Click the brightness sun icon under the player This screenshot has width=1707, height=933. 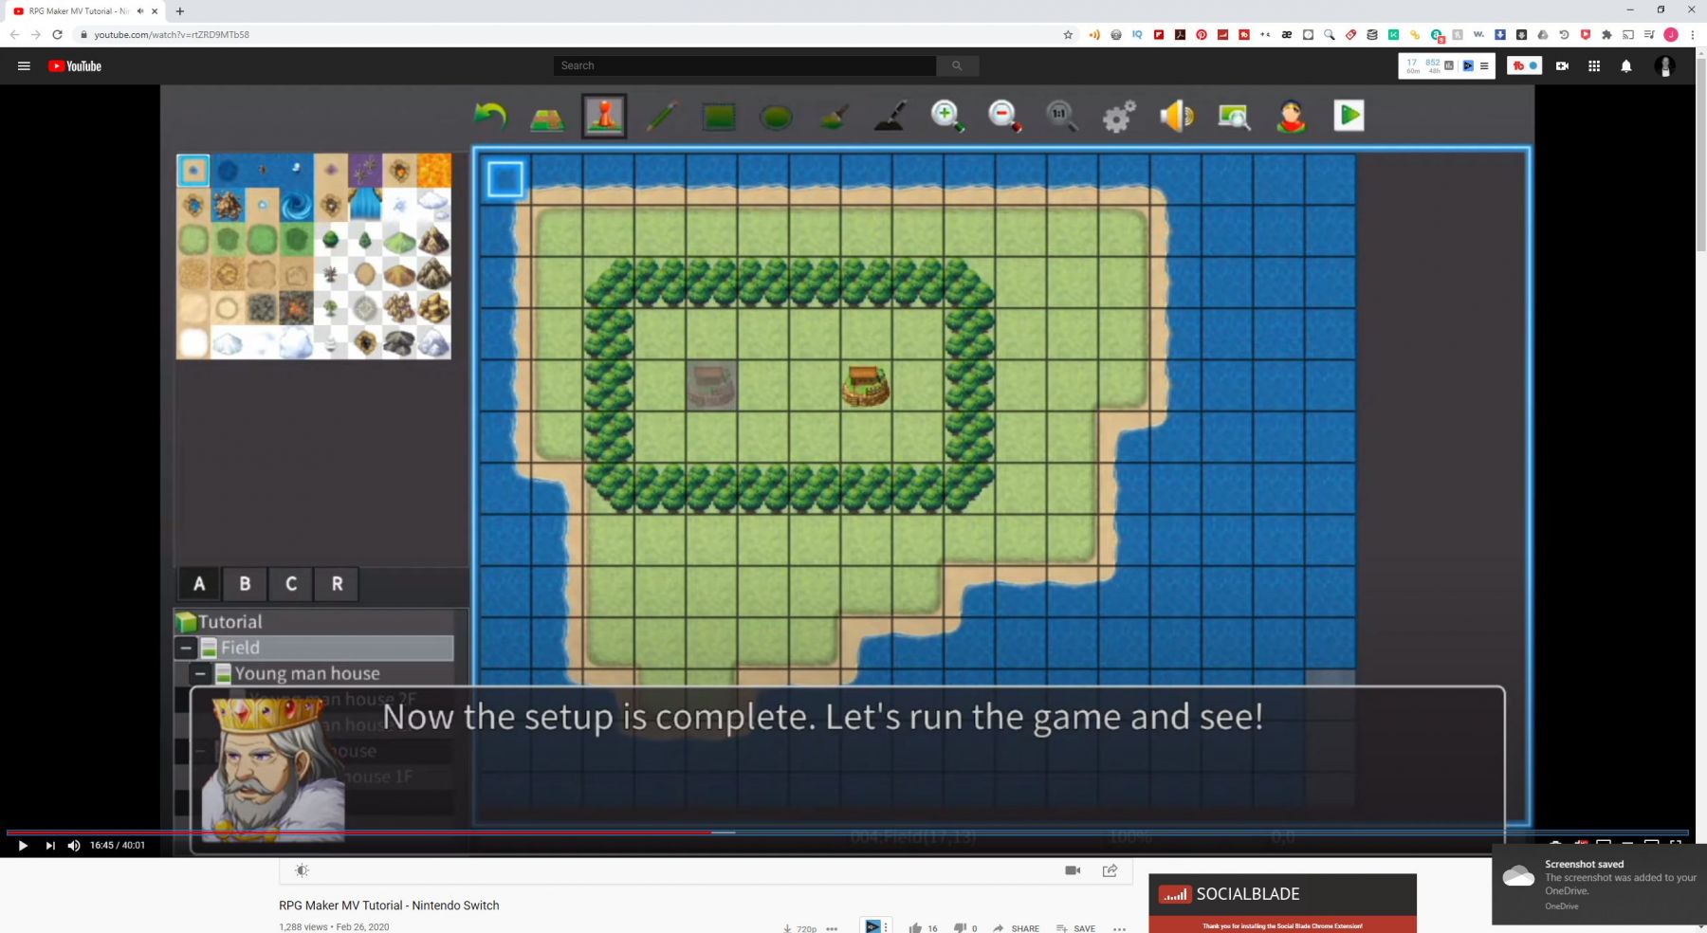point(302,870)
